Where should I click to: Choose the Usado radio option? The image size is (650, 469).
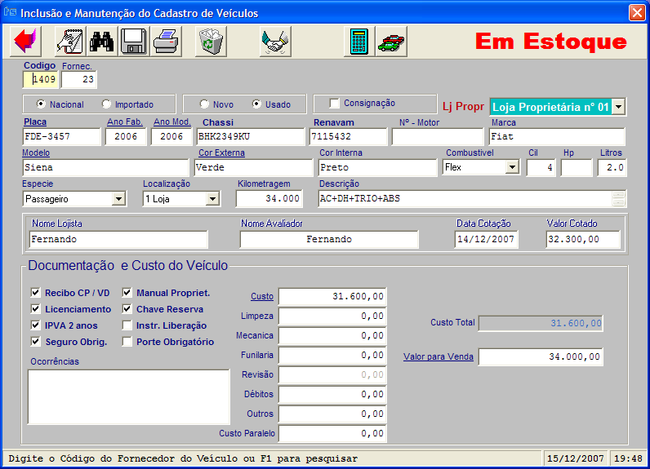point(256,104)
